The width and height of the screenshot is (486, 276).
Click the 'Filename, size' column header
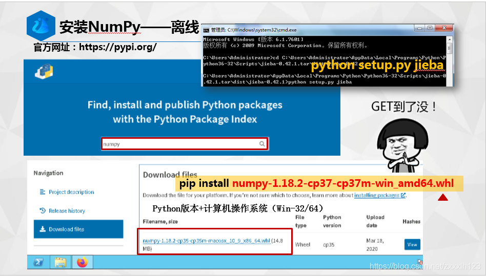click(160, 222)
